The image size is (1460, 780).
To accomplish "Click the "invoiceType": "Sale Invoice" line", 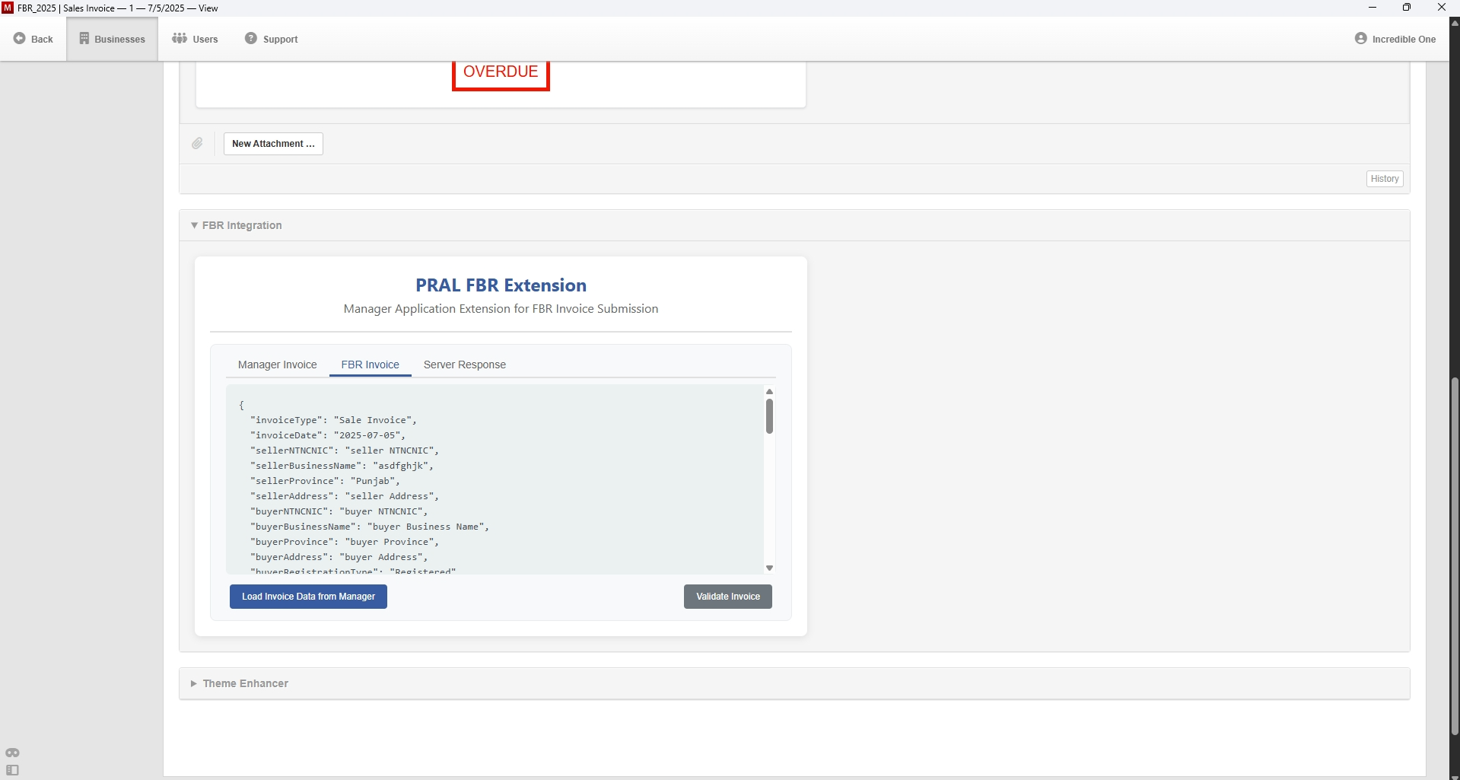I will coord(333,420).
